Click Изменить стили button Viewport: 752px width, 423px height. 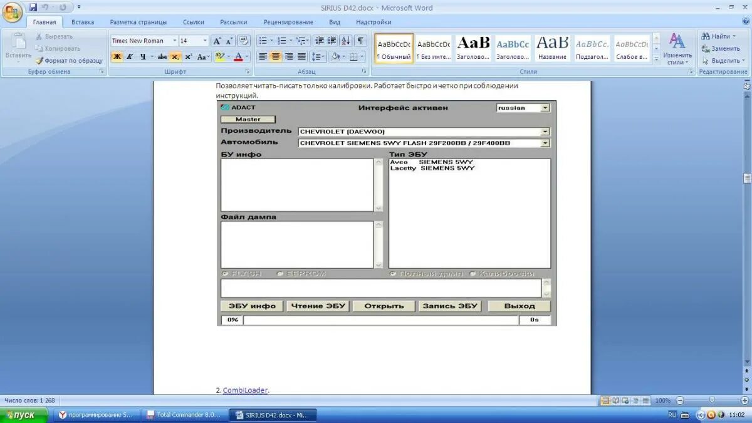point(677,49)
